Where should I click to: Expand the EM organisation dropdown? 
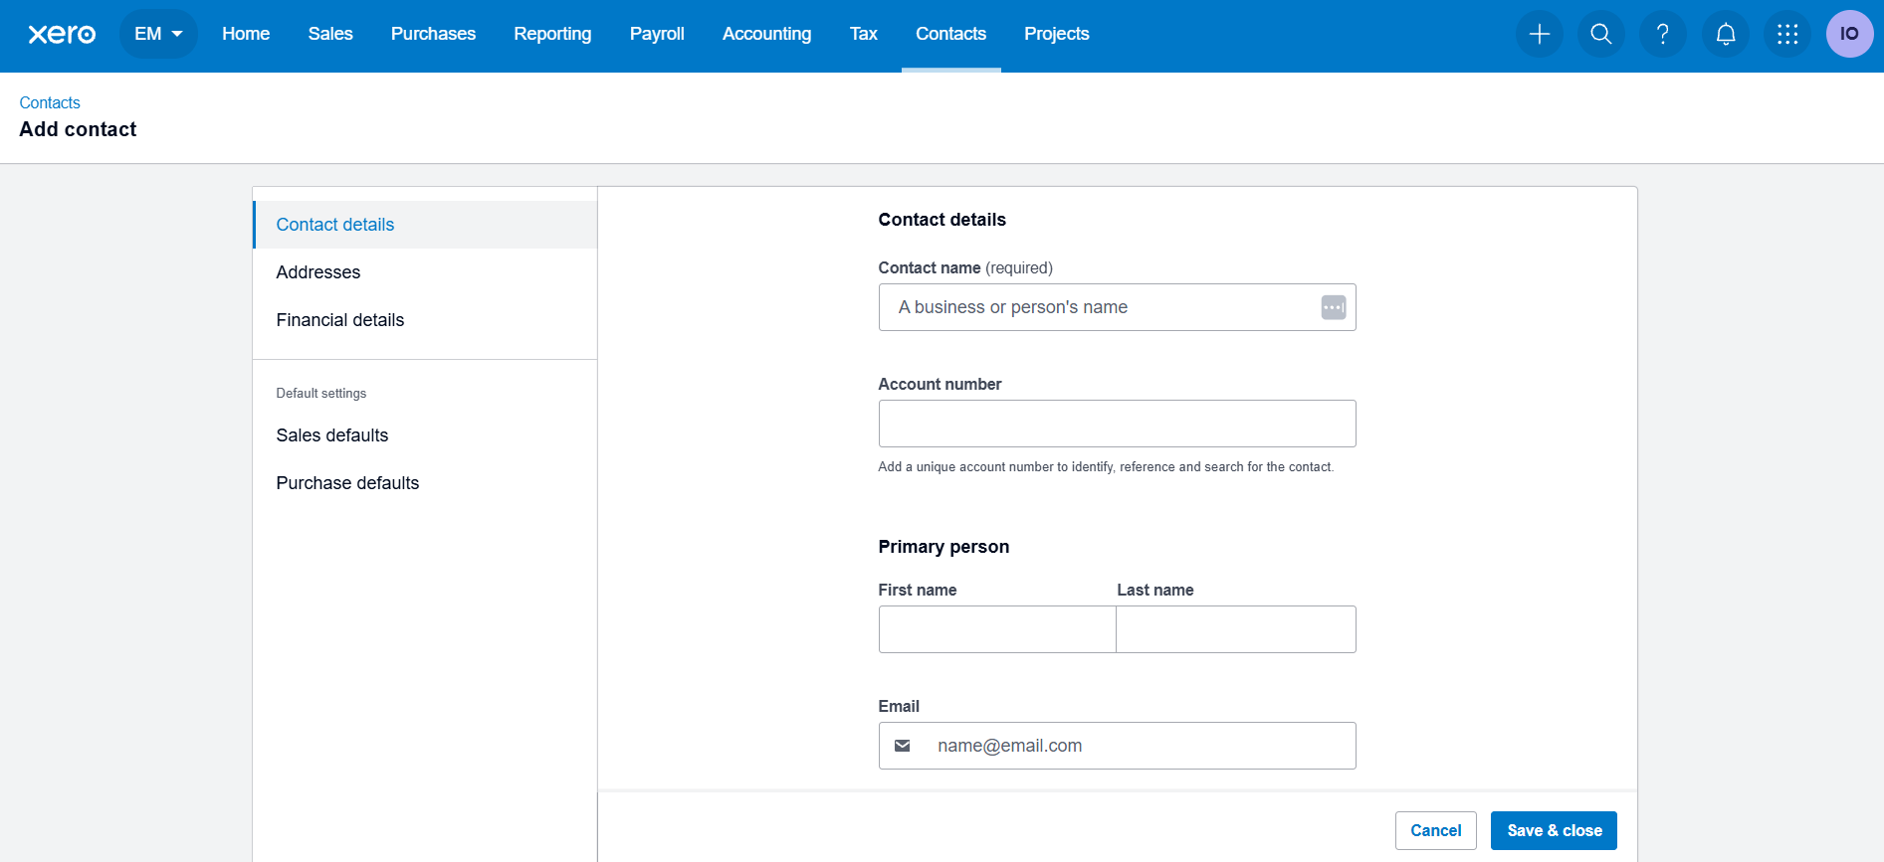point(158,34)
